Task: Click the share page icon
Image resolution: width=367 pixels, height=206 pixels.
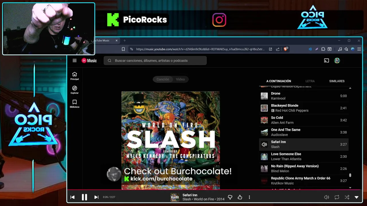Action: pyautogui.click(x=278, y=49)
